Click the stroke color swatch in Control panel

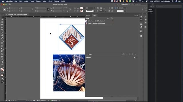(x=81, y=11)
